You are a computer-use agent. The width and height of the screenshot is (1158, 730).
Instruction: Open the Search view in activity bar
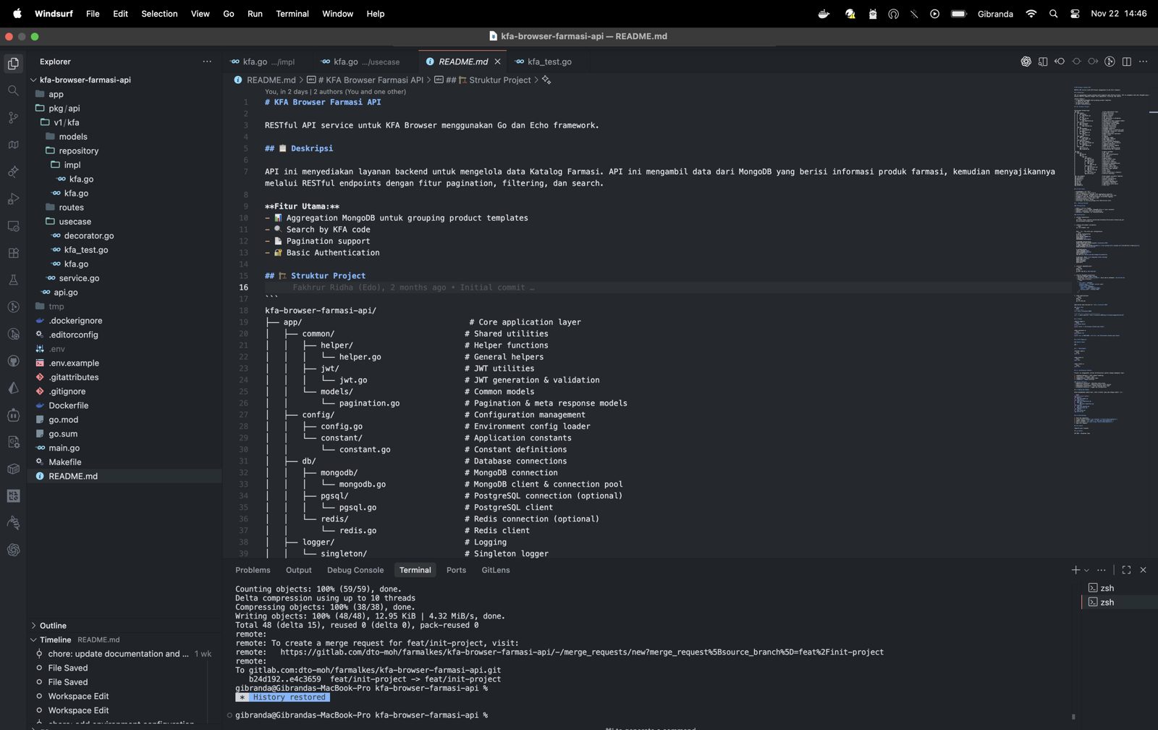(x=13, y=91)
